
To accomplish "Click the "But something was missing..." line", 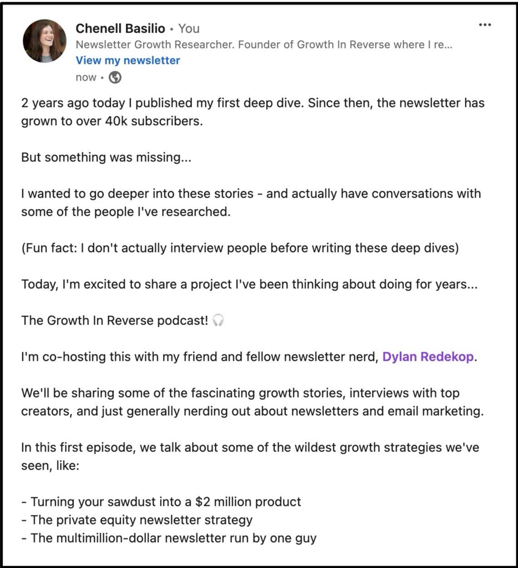I will [x=106, y=157].
